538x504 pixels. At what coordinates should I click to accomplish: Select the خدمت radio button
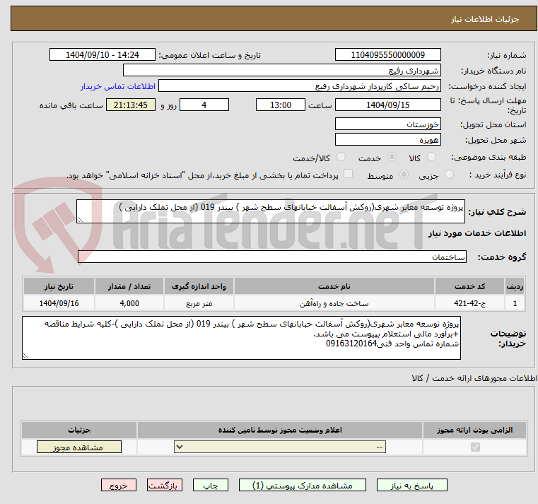[x=392, y=157]
